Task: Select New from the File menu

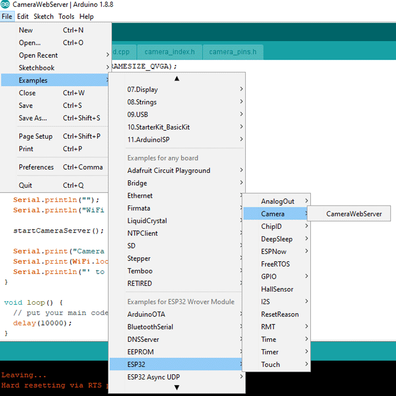Action: click(55, 30)
